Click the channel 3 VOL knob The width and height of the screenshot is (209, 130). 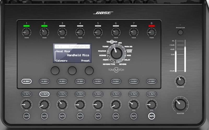62,105
